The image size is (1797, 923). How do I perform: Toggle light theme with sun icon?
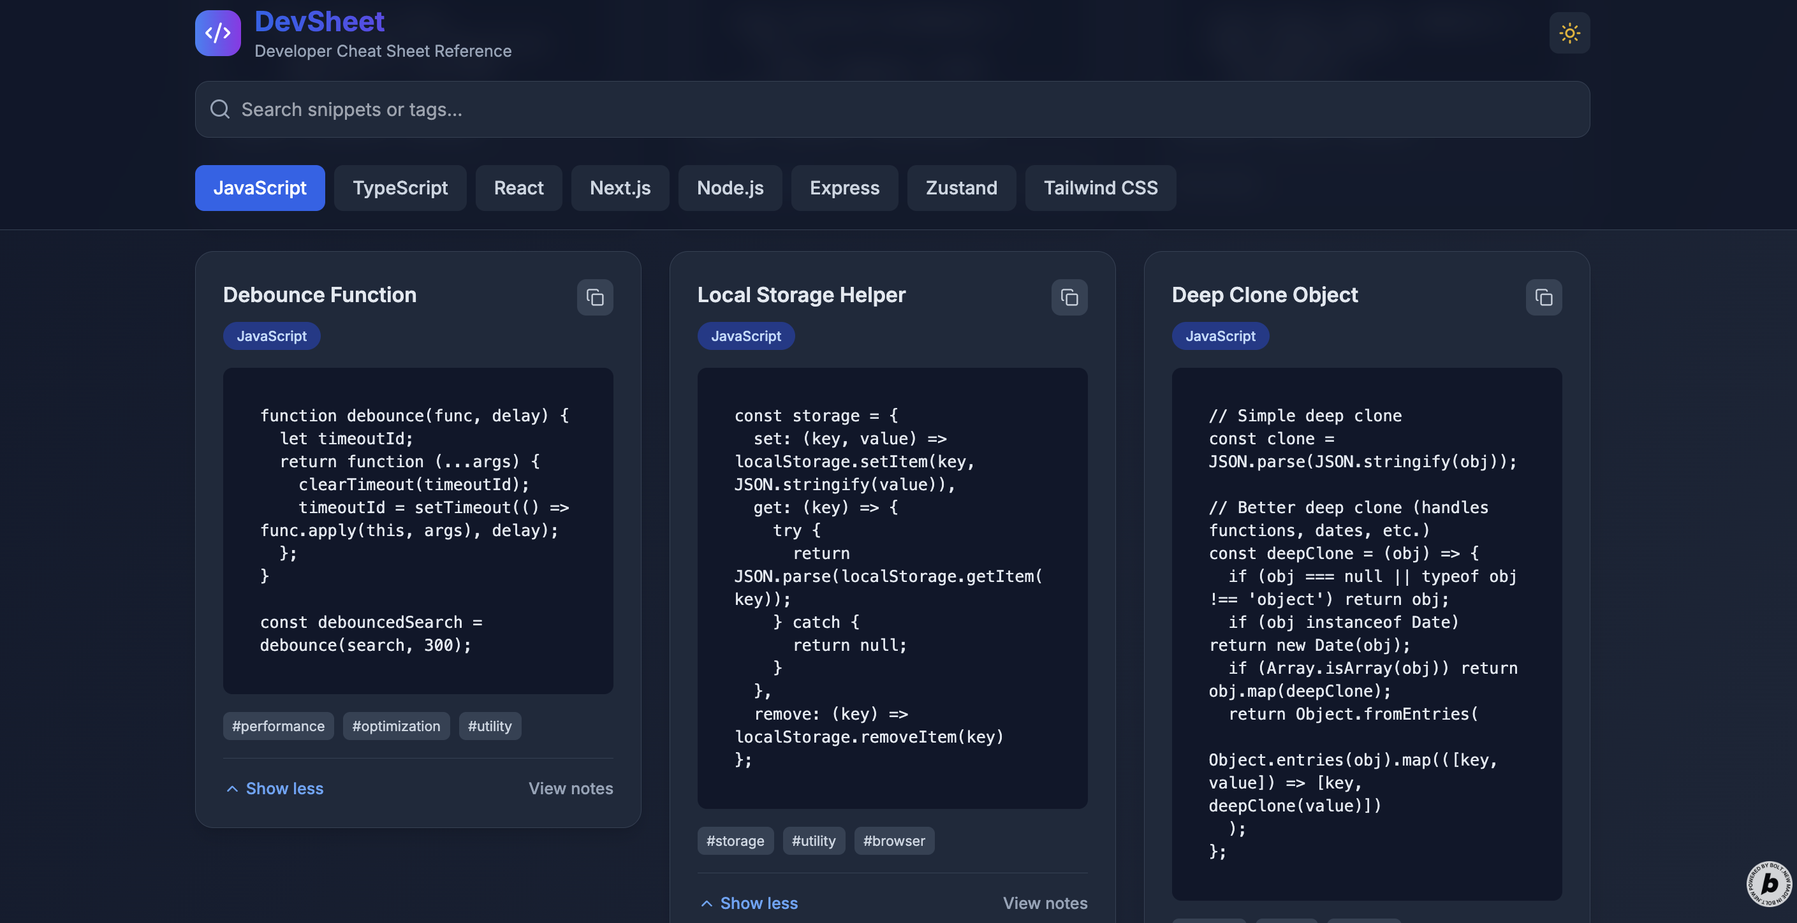pos(1569,33)
